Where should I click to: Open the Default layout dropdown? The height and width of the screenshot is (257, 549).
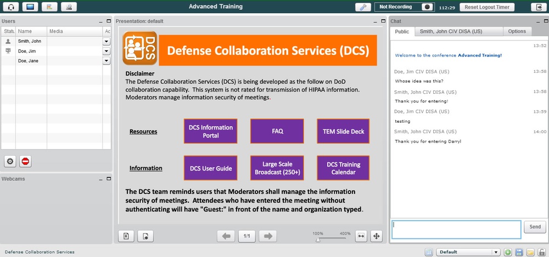pos(468,252)
